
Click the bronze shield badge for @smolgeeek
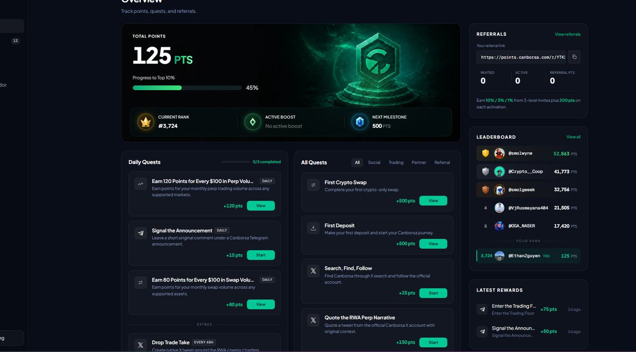coord(485,189)
